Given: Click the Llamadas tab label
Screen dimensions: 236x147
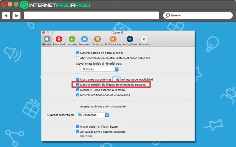Looking at the screenshot, I should tap(72, 44).
